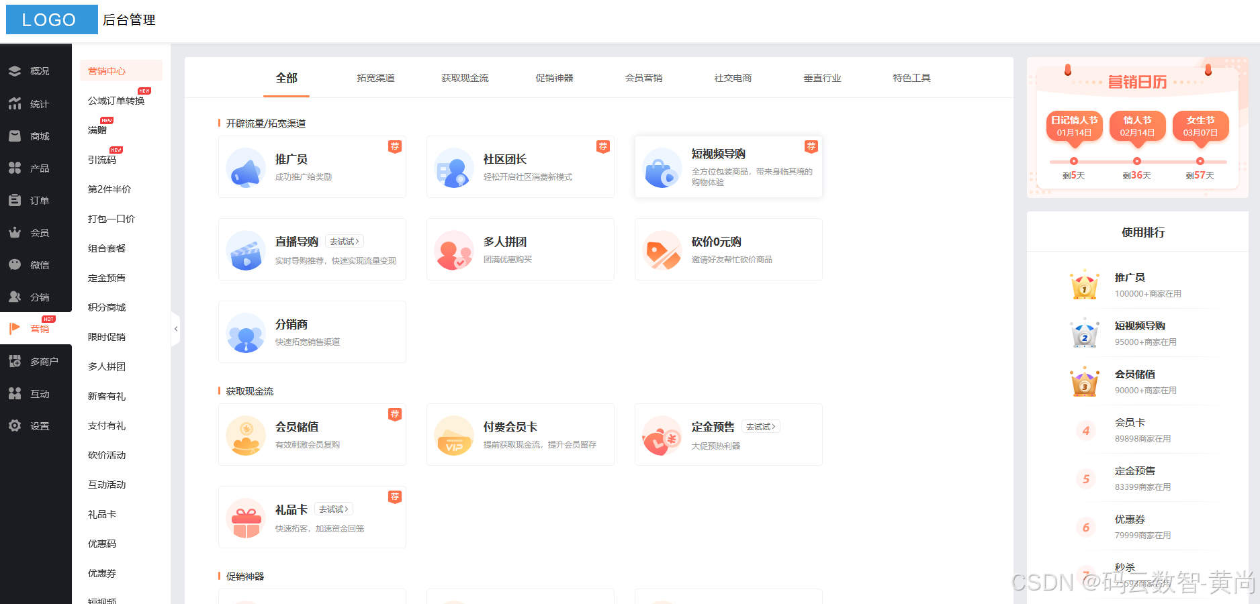The height and width of the screenshot is (604, 1260).
Task: Click the 直播导购 clapperboard icon
Action: [246, 250]
